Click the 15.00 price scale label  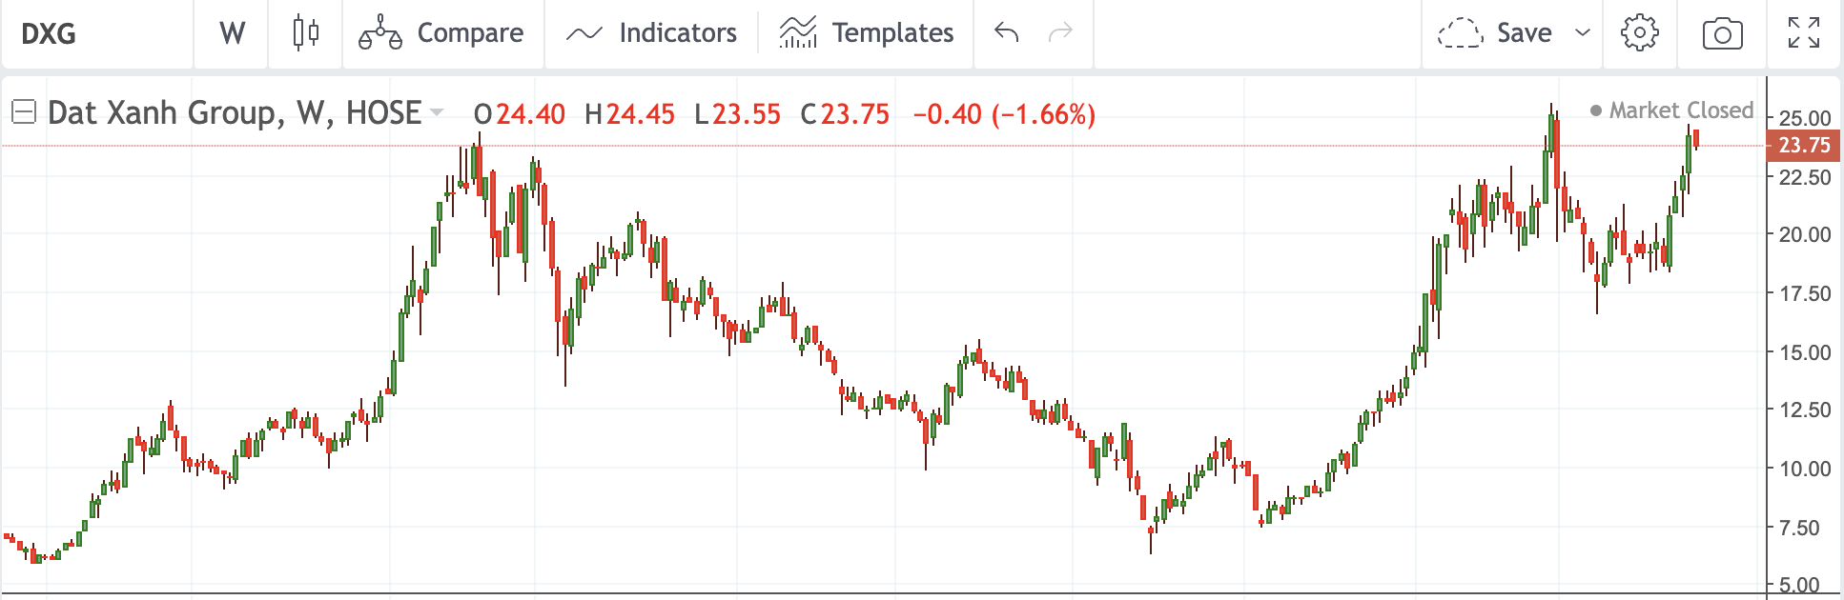(1804, 352)
